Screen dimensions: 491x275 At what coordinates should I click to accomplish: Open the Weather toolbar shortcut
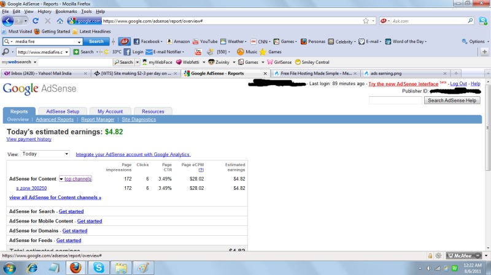click(x=233, y=41)
